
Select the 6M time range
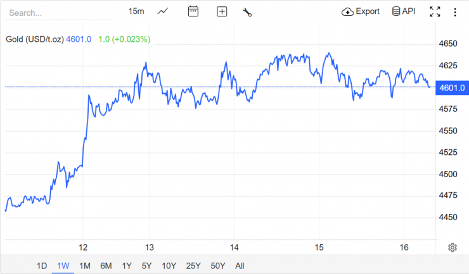(x=106, y=266)
